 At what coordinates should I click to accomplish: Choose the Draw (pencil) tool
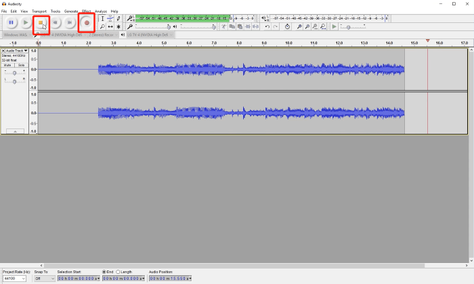[118, 19]
